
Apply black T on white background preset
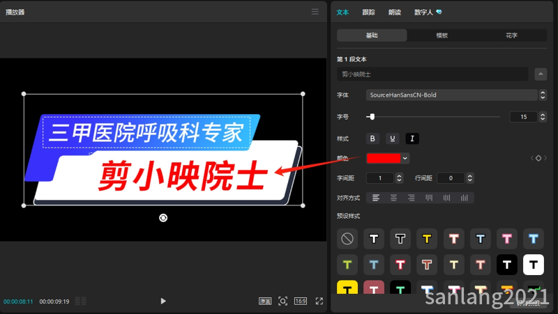(534, 265)
